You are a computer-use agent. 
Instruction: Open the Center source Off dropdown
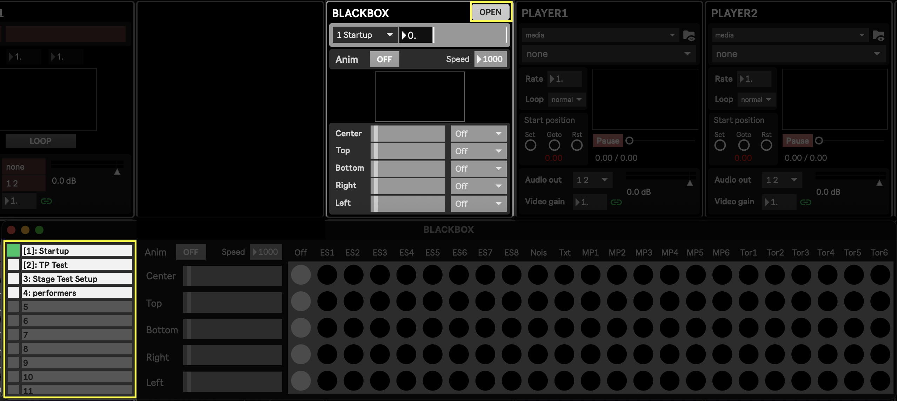(x=479, y=134)
